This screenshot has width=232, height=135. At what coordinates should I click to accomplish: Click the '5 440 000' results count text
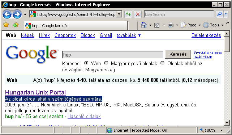(148, 80)
